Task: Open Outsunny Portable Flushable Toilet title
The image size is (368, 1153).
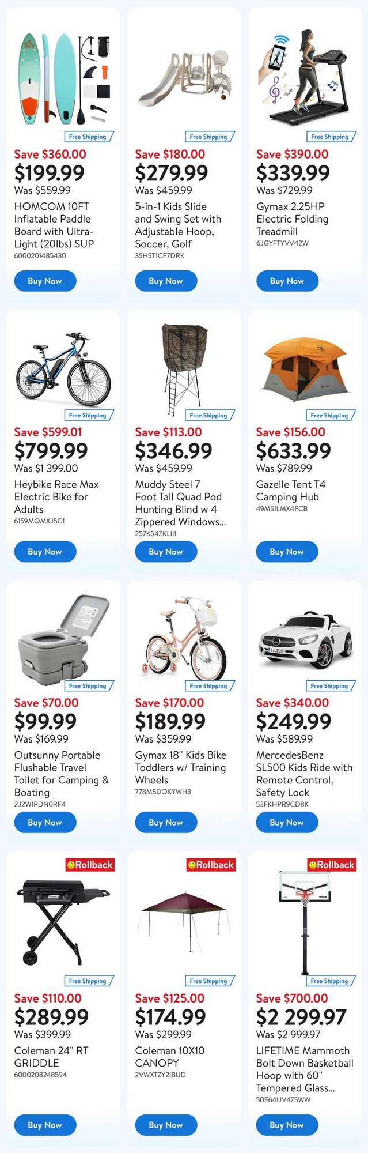Action: pos(61,774)
